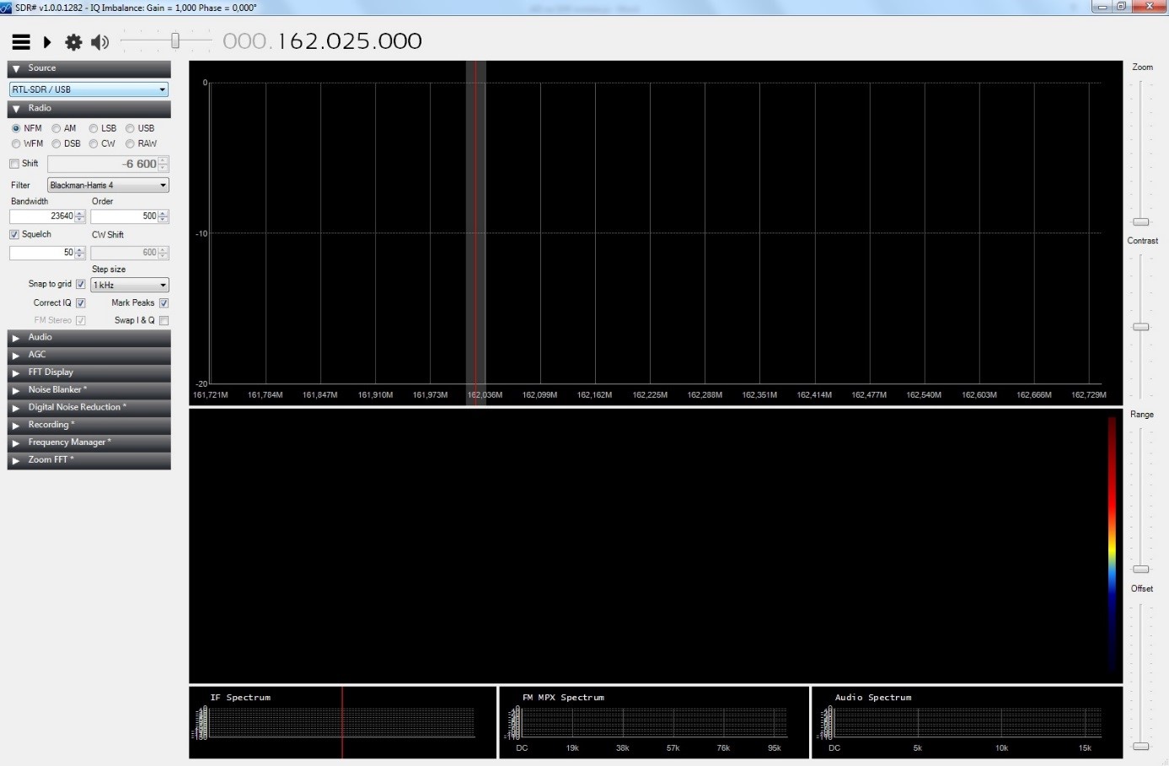Click the Bandwidth input field
Screen dimensions: 1169x766
42,217
